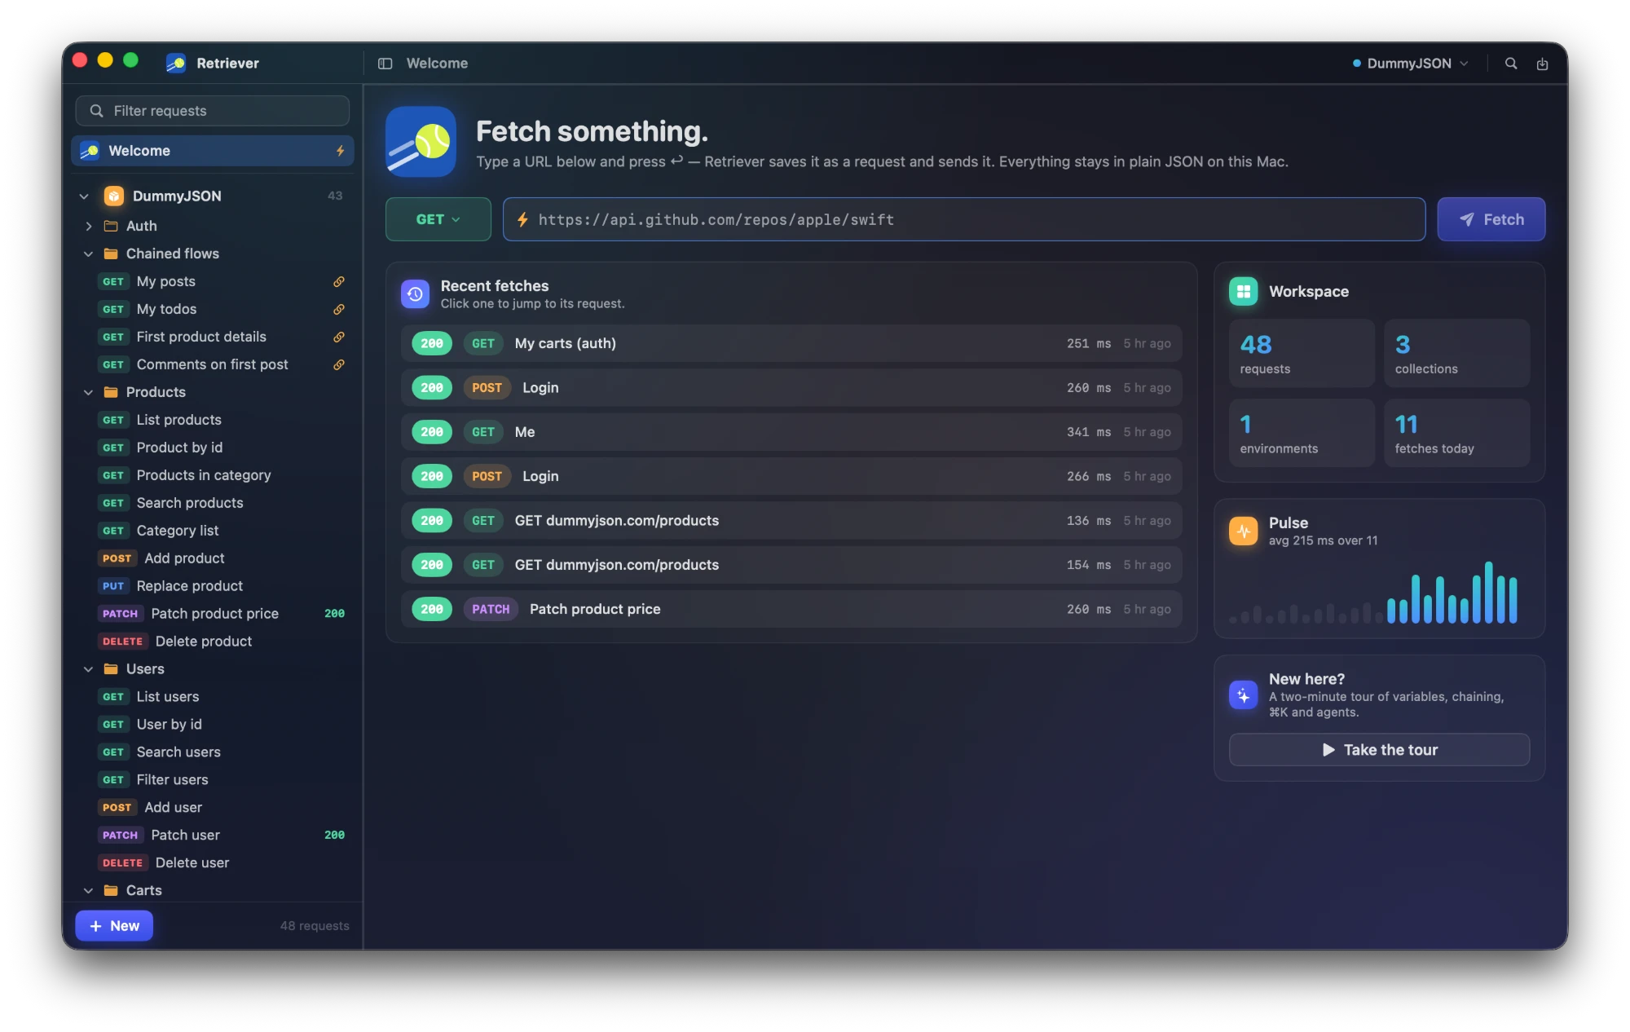The height and width of the screenshot is (1032, 1630).
Task: Click link icon next to First product details
Action: tap(339, 337)
